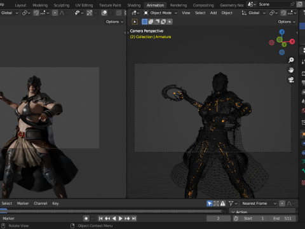Open the dope sheet Key menu
Image resolution: width=305 pixels, height=229 pixels.
click(55, 204)
